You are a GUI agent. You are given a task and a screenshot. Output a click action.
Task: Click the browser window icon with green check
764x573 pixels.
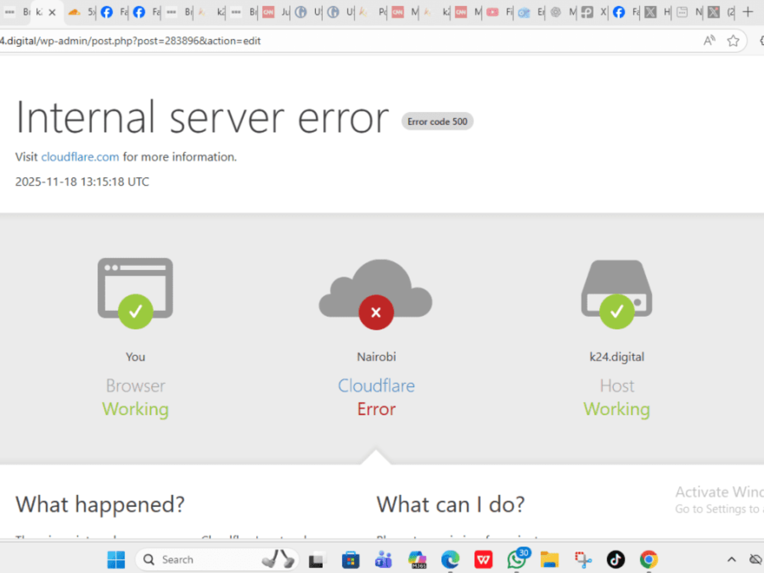coord(135,293)
